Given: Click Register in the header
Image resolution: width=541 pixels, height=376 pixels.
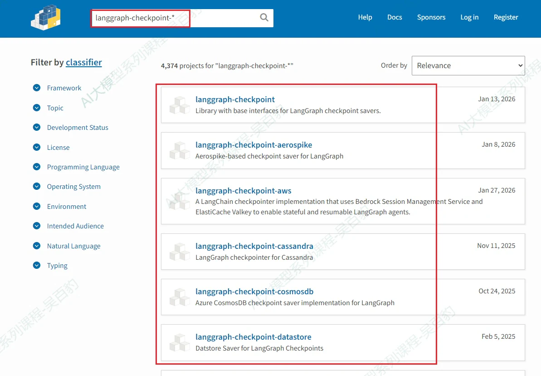Looking at the screenshot, I should pyautogui.click(x=506, y=17).
